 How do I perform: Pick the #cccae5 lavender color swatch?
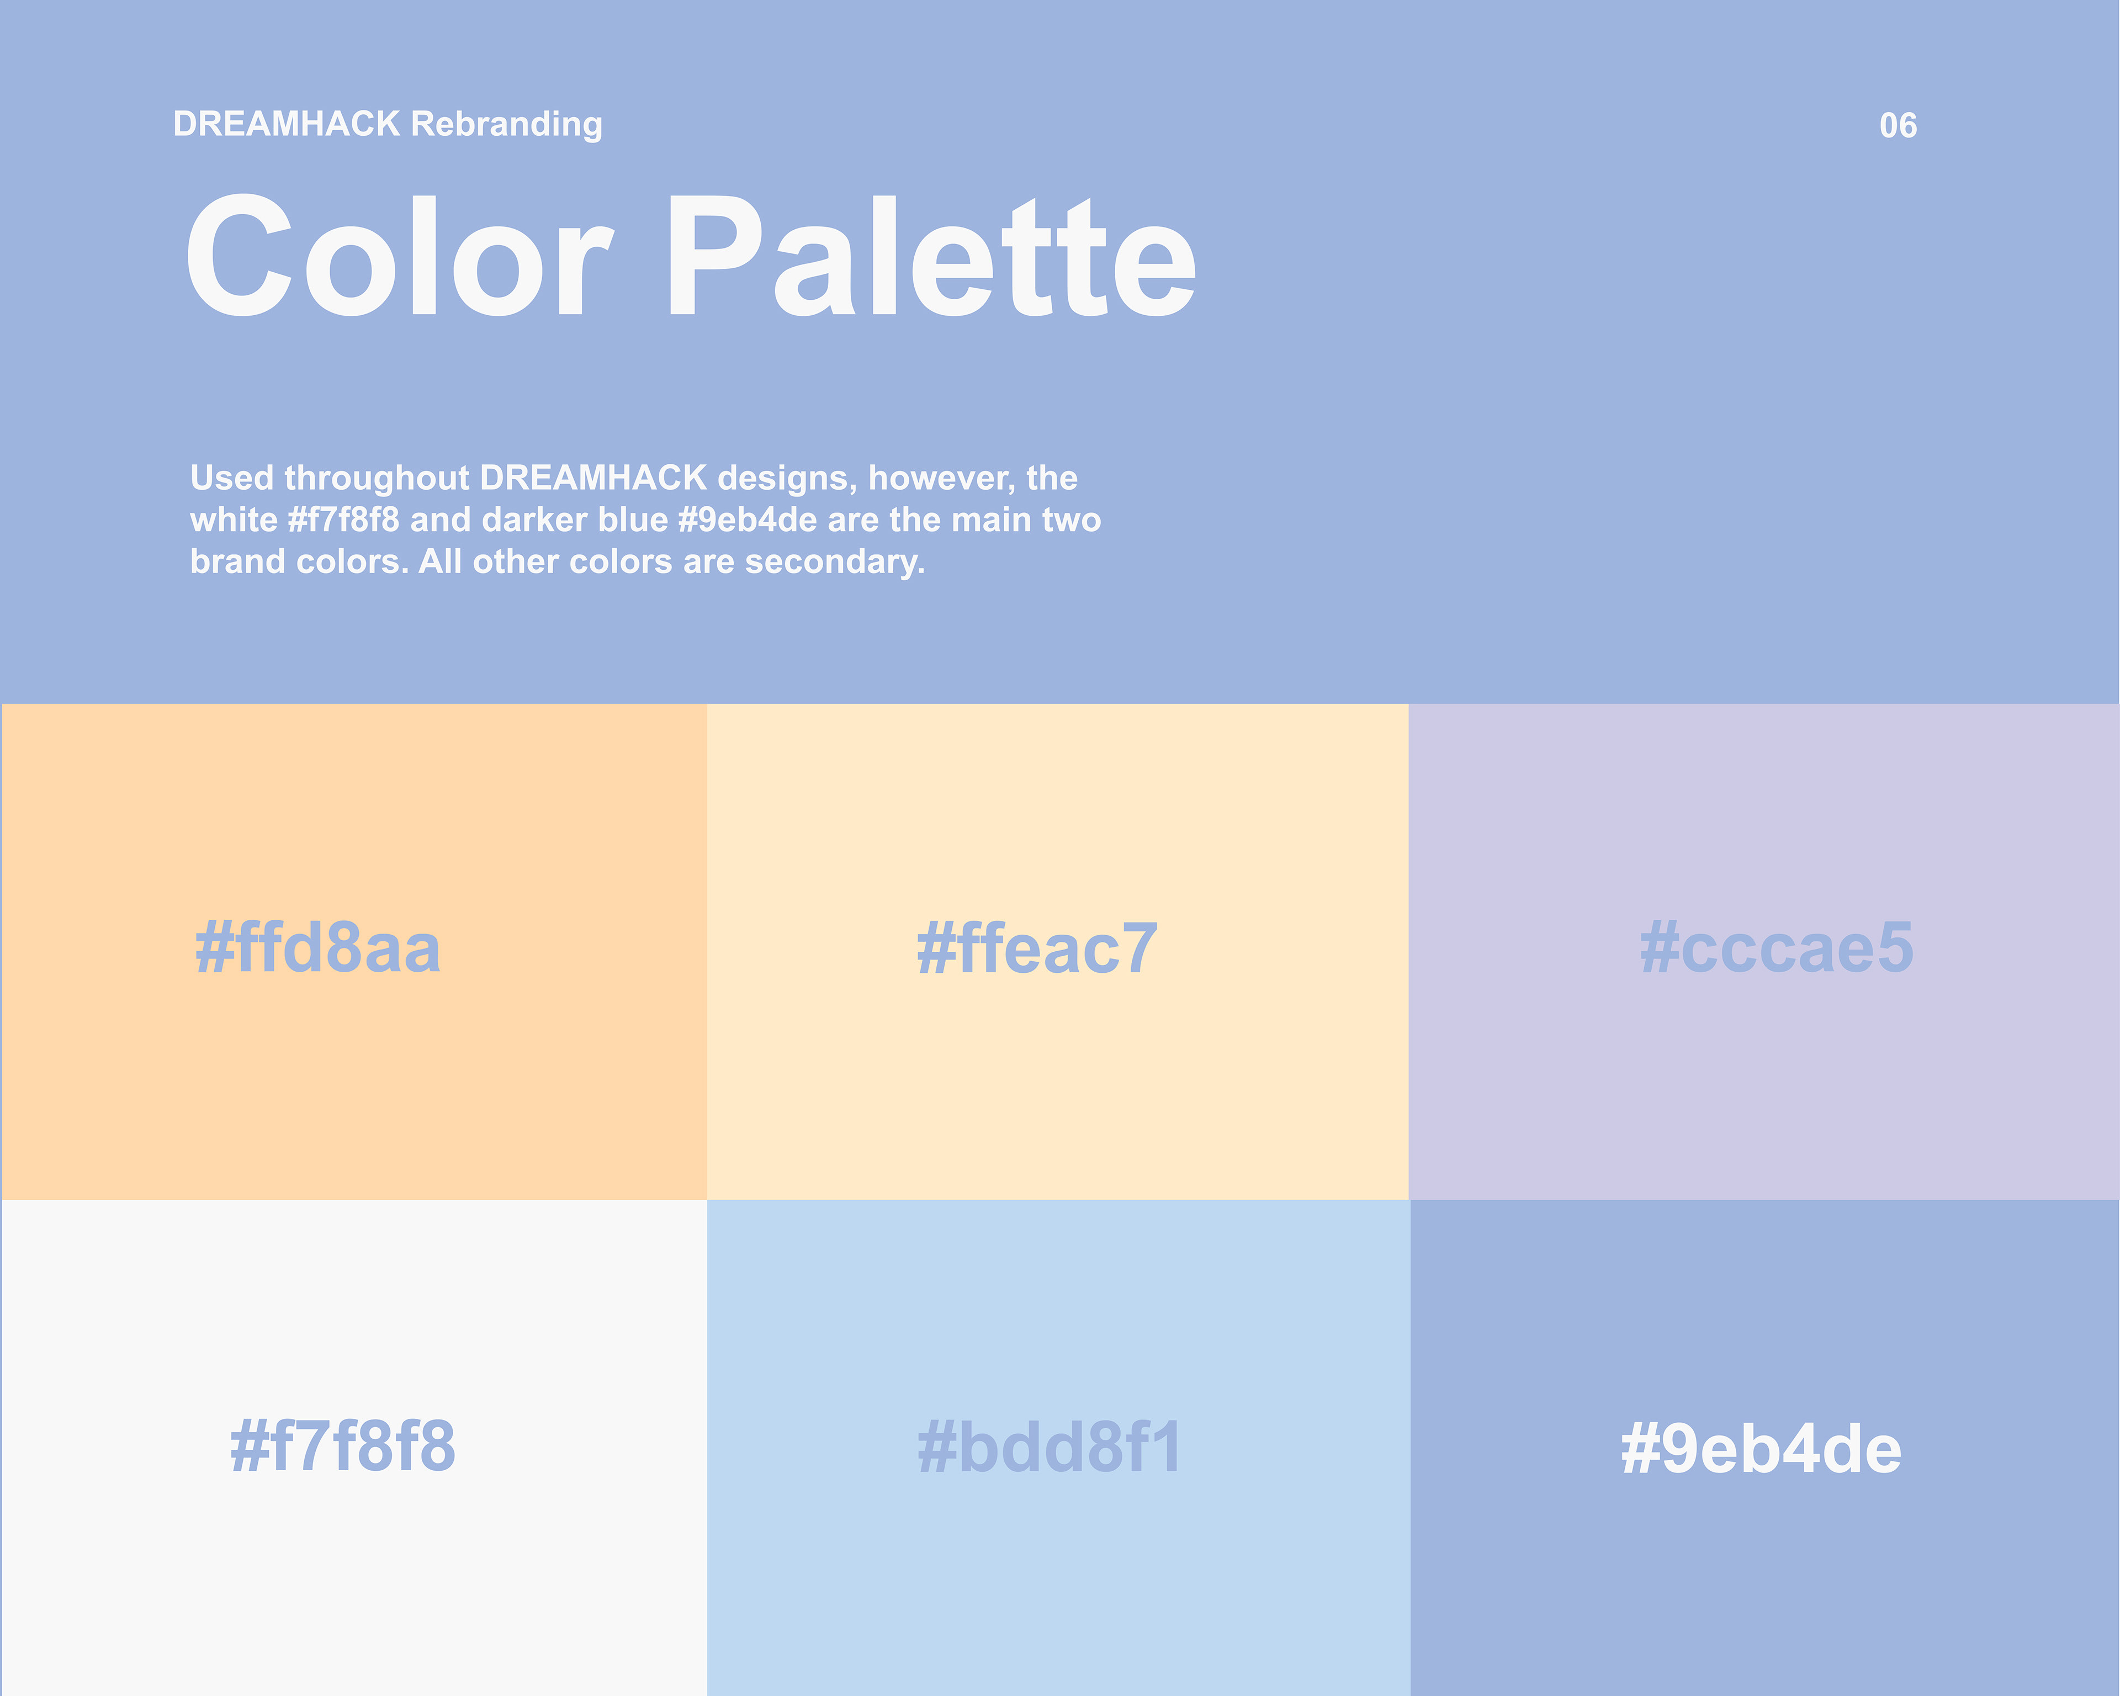[1764, 951]
